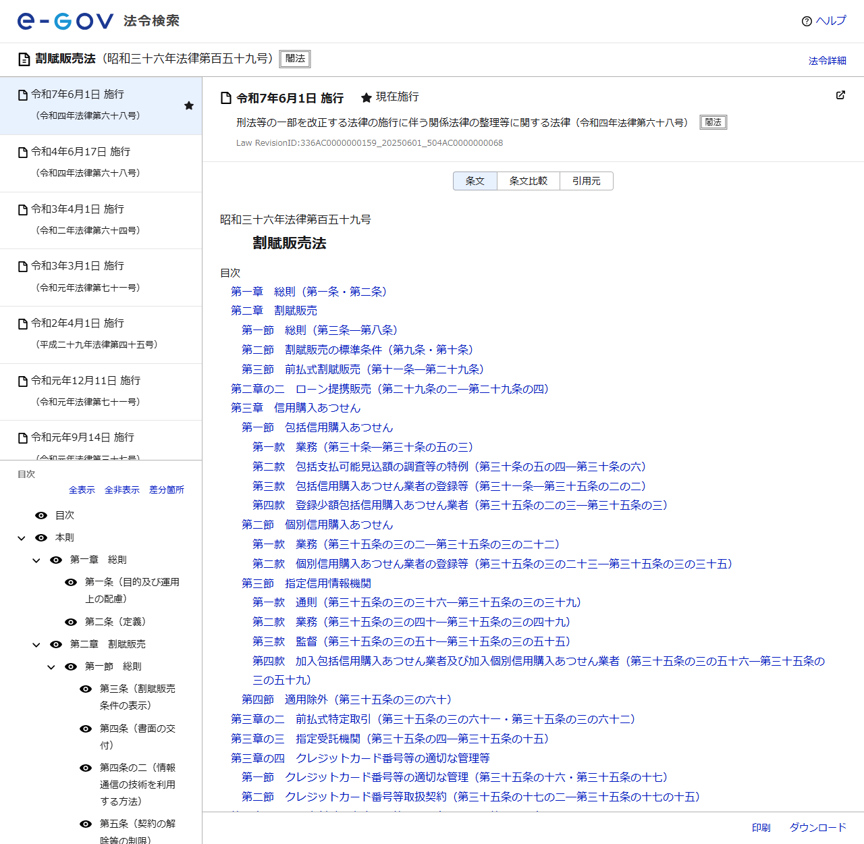Toggle visibility eye for 第一条
This screenshot has width=864, height=844.
pos(71,582)
